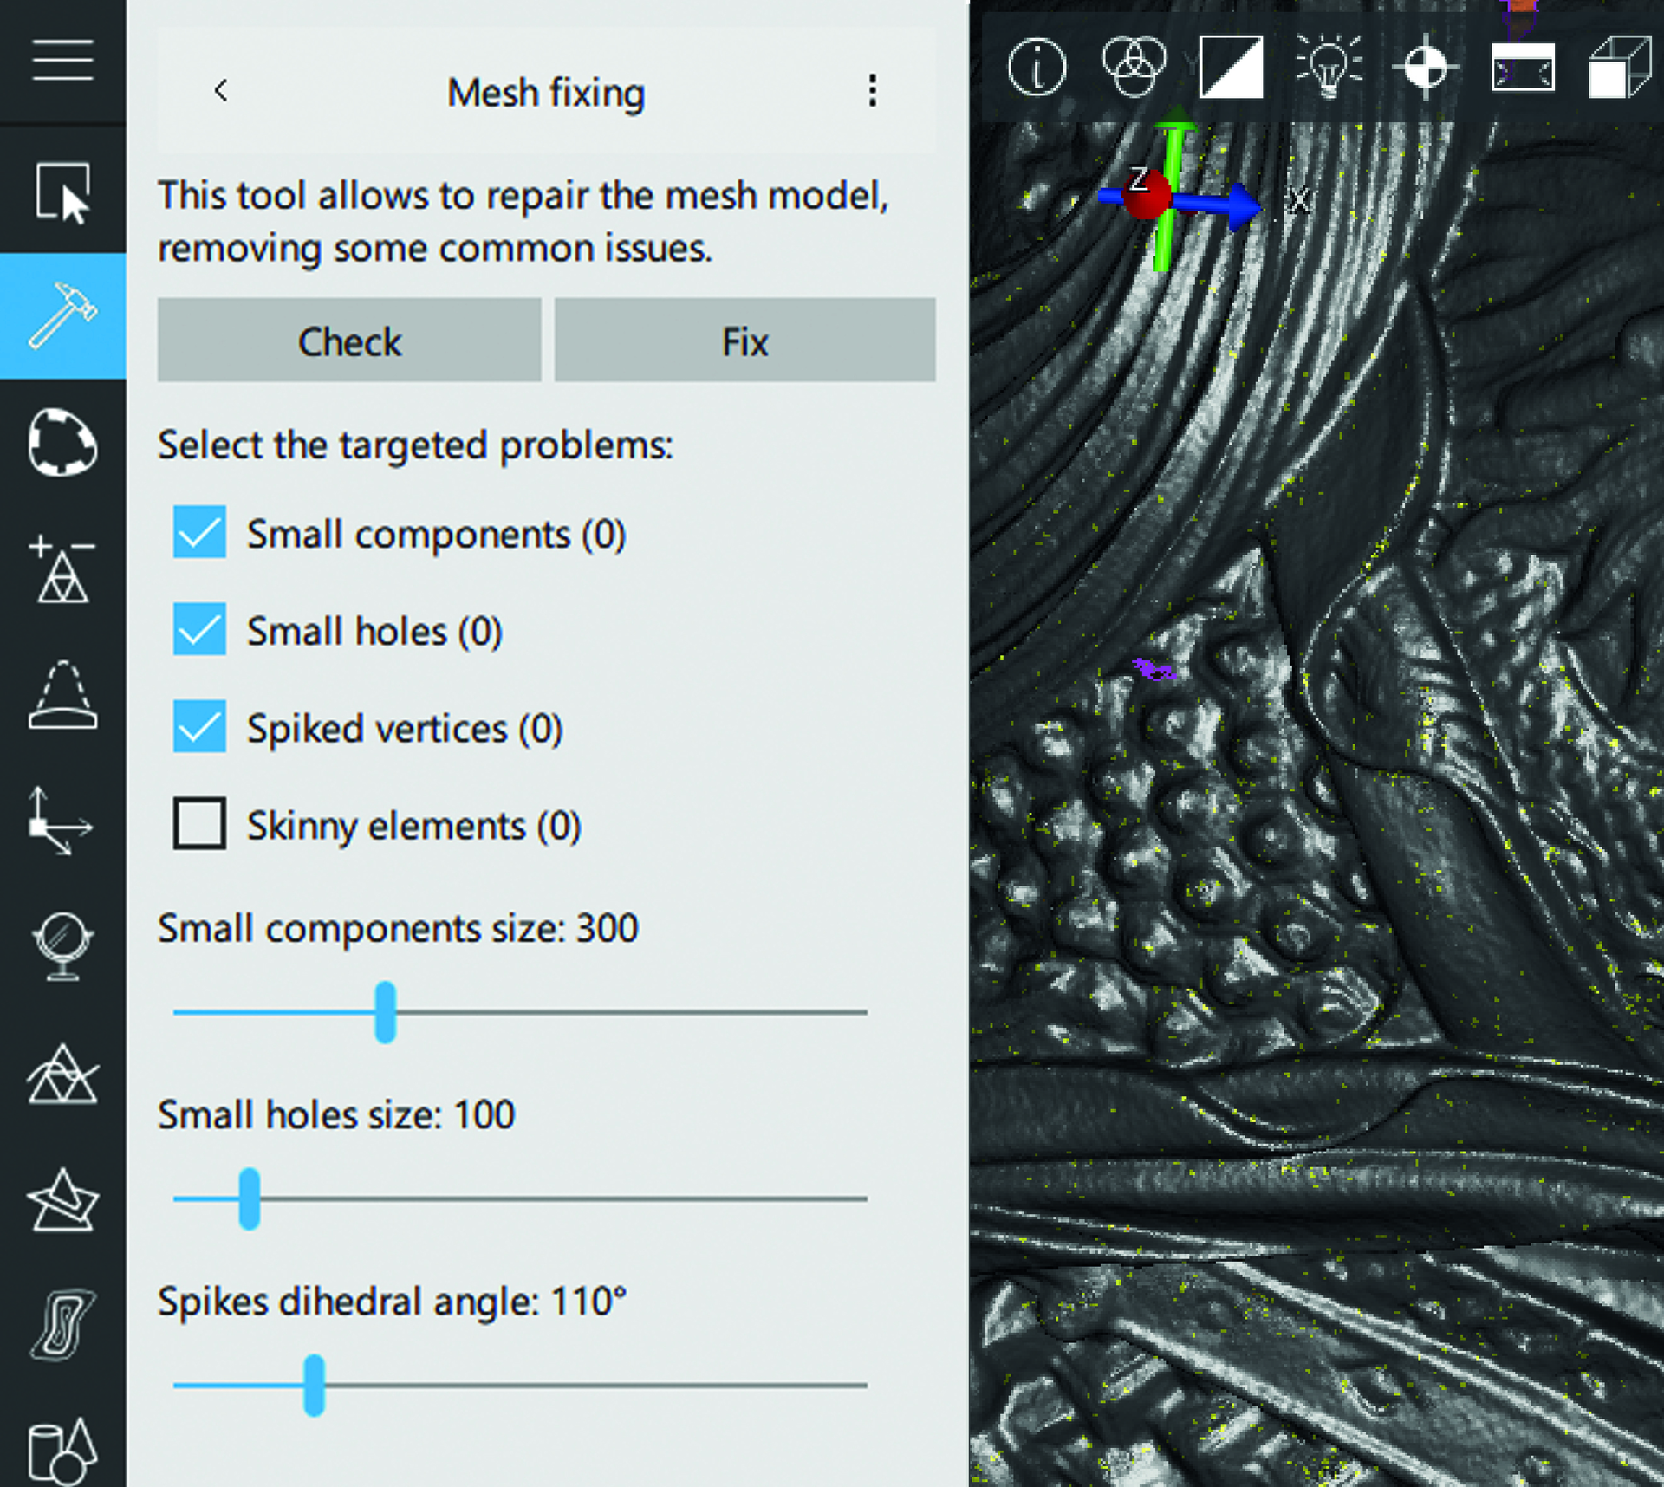Select the selection arrow tool
This screenshot has height=1487, width=1664.
[62, 192]
